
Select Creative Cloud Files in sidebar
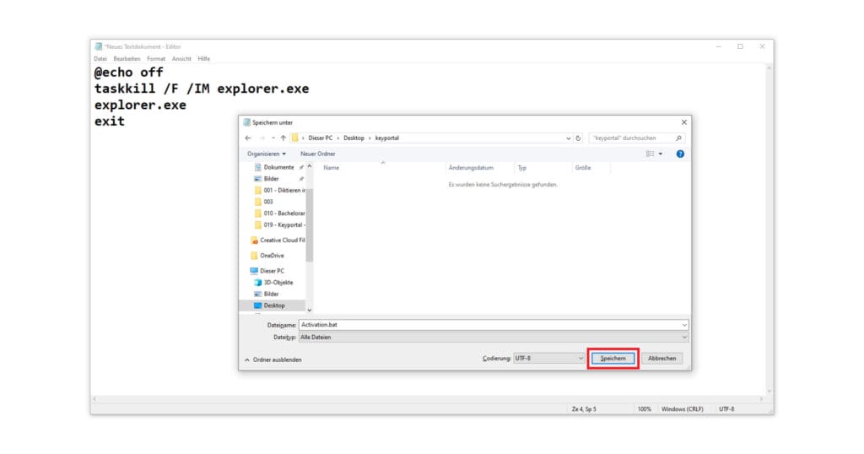pos(281,240)
